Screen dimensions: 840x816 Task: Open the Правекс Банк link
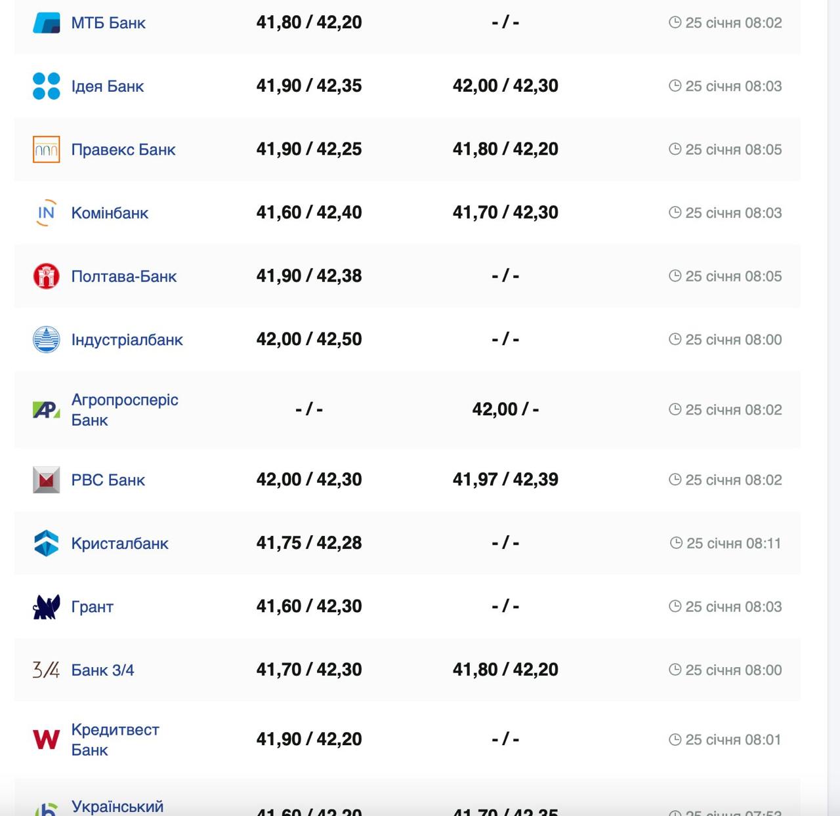(123, 150)
